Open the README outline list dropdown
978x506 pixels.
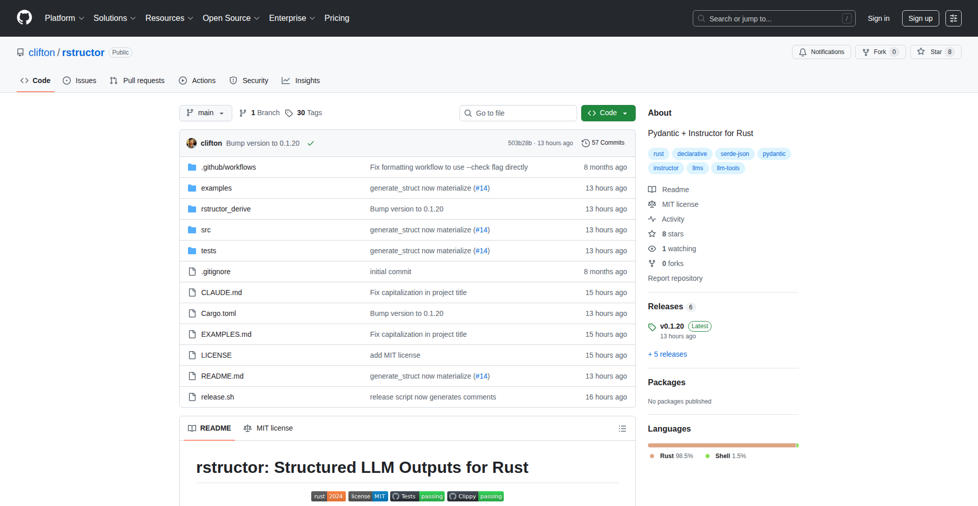[x=622, y=428]
